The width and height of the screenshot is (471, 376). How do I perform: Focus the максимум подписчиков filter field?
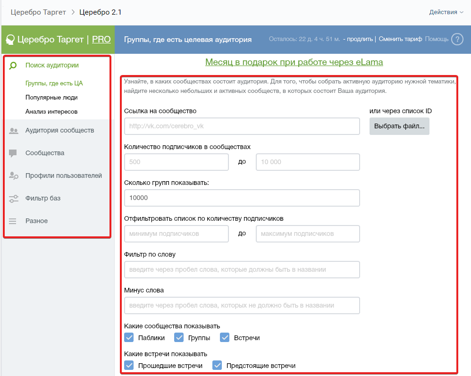(x=308, y=234)
